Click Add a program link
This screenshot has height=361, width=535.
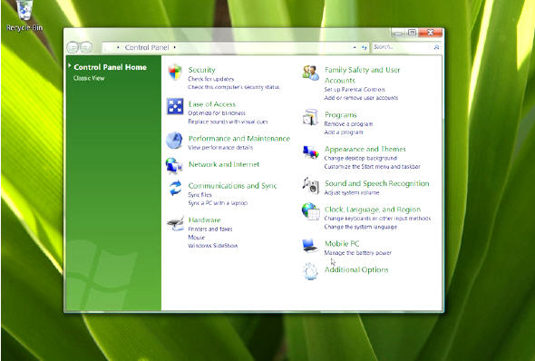pyautogui.click(x=344, y=132)
